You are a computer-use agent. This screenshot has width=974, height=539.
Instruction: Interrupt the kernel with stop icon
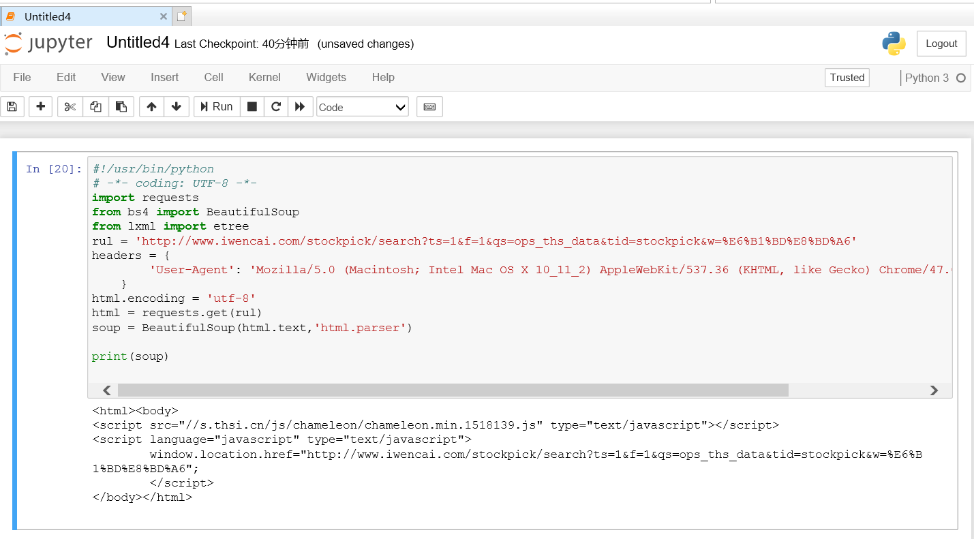click(252, 107)
